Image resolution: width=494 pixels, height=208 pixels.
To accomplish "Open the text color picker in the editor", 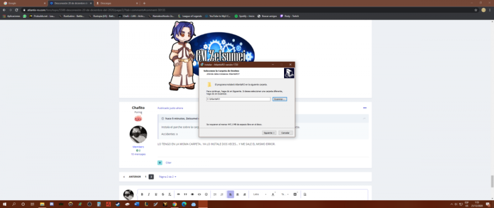I will pyautogui.click(x=273, y=194).
